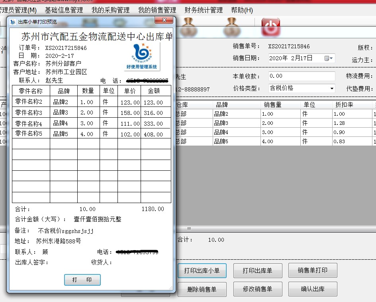Click the red power exit icon in toolbar
Image resolution: width=376 pixels, height=302 pixels.
270,27
